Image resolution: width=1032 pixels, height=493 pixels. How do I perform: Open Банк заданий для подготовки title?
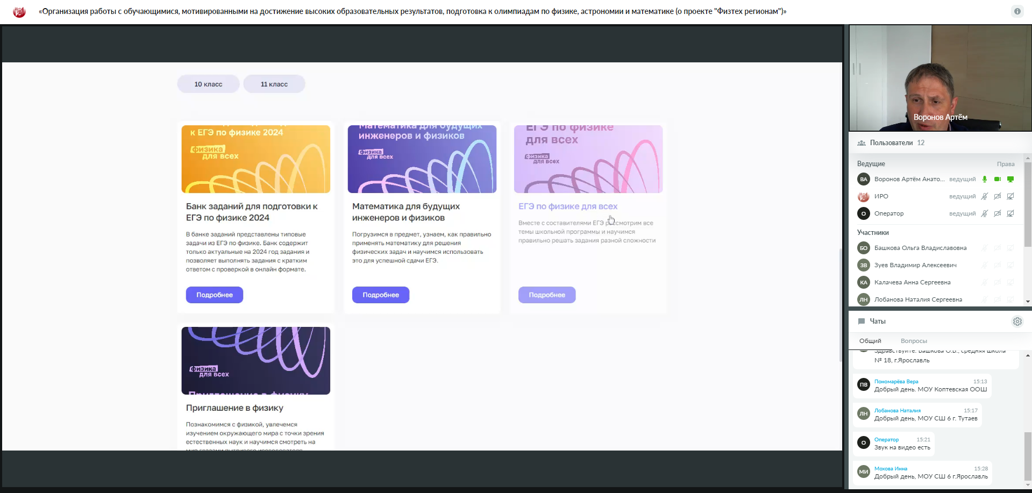pos(252,212)
